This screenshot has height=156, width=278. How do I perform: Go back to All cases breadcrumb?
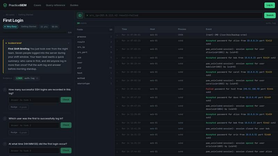(9, 15)
